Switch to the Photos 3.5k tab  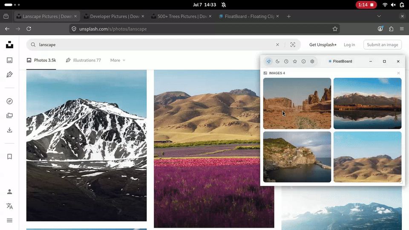coord(41,60)
